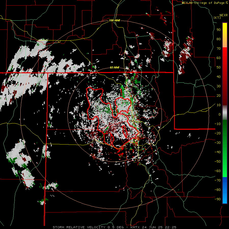Click the 20 label on velocity scale

point(219,96)
